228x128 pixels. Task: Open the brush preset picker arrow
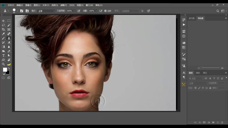17,11
